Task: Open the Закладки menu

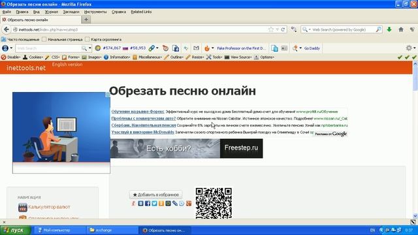Action: point(71,12)
